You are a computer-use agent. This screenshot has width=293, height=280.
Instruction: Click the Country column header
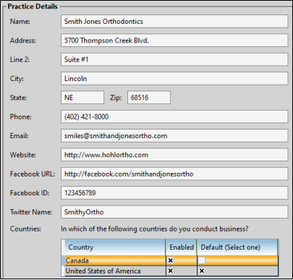pos(115,247)
